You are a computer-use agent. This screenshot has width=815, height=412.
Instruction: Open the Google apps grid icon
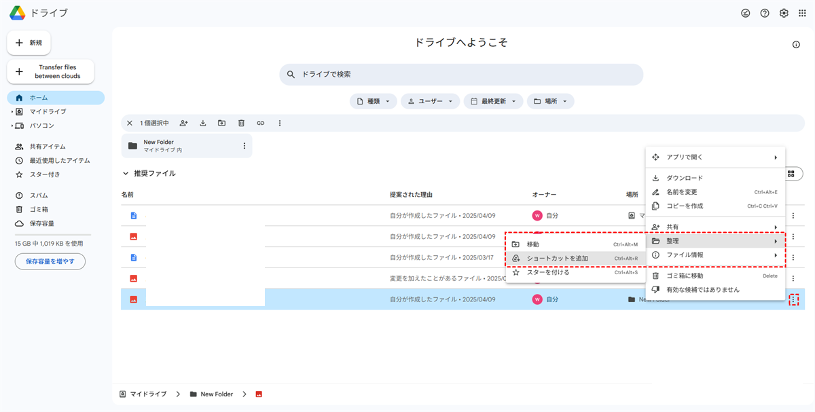[802, 13]
